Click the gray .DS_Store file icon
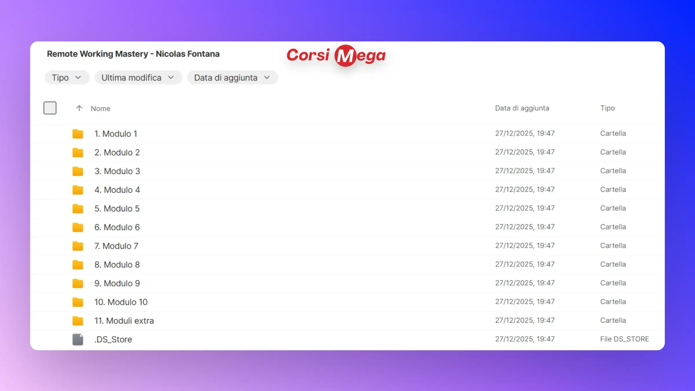The width and height of the screenshot is (695, 391). [78, 339]
